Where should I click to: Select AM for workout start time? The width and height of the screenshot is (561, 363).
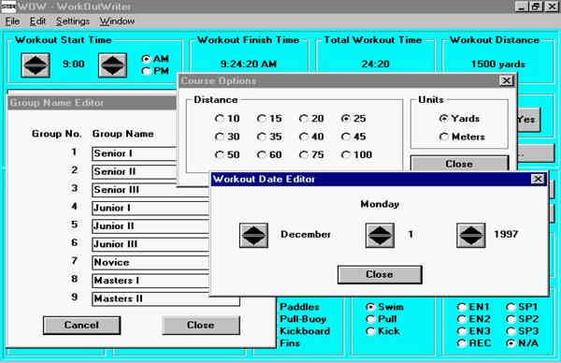(155, 59)
